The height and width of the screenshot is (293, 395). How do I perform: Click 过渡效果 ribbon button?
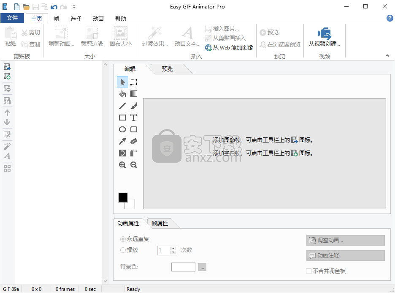[x=155, y=37]
